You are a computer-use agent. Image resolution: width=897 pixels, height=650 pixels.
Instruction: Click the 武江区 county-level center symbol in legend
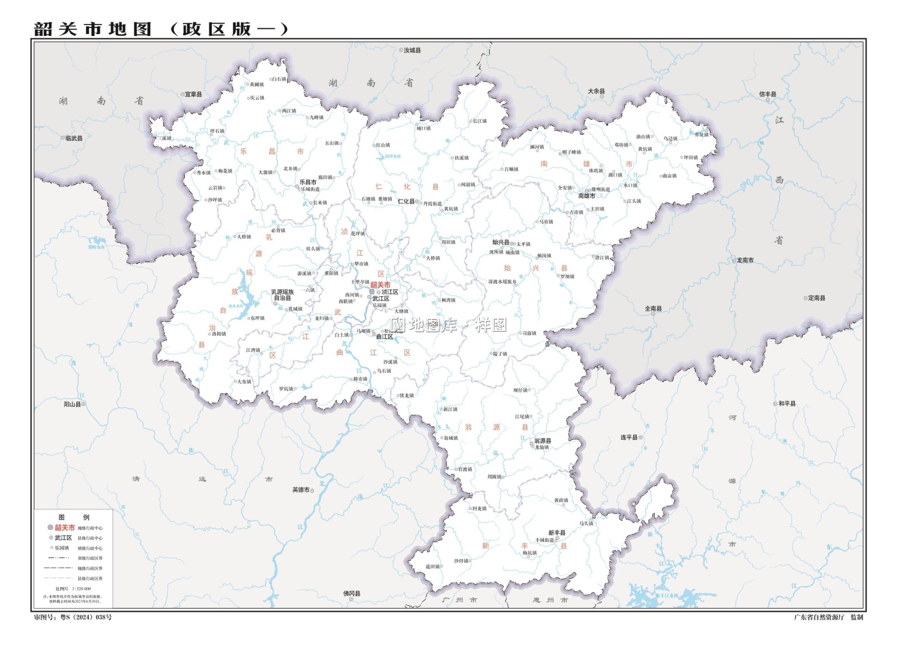click(x=51, y=537)
